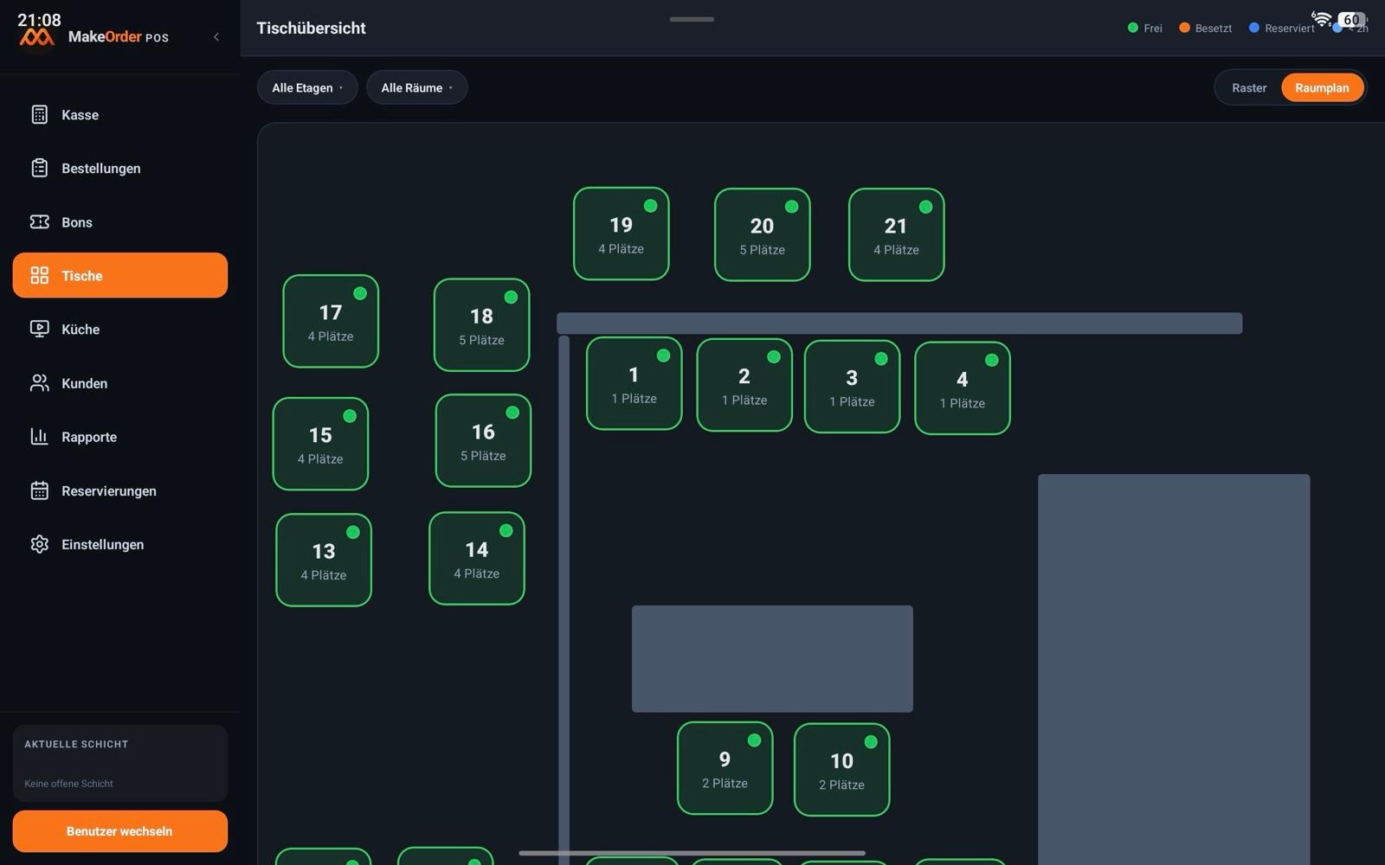Click the Keine offene Schicht text
The image size is (1385, 865).
(x=68, y=784)
